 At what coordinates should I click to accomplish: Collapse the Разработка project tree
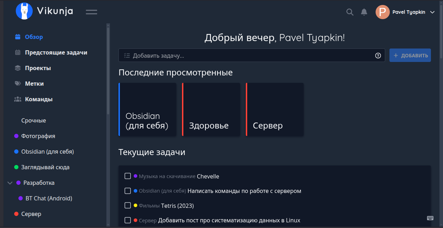click(10, 183)
